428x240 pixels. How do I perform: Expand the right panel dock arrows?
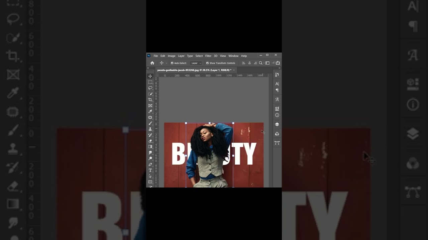[280, 68]
